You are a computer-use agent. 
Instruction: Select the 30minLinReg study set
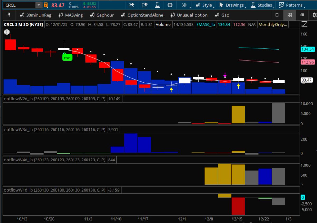(36, 15)
